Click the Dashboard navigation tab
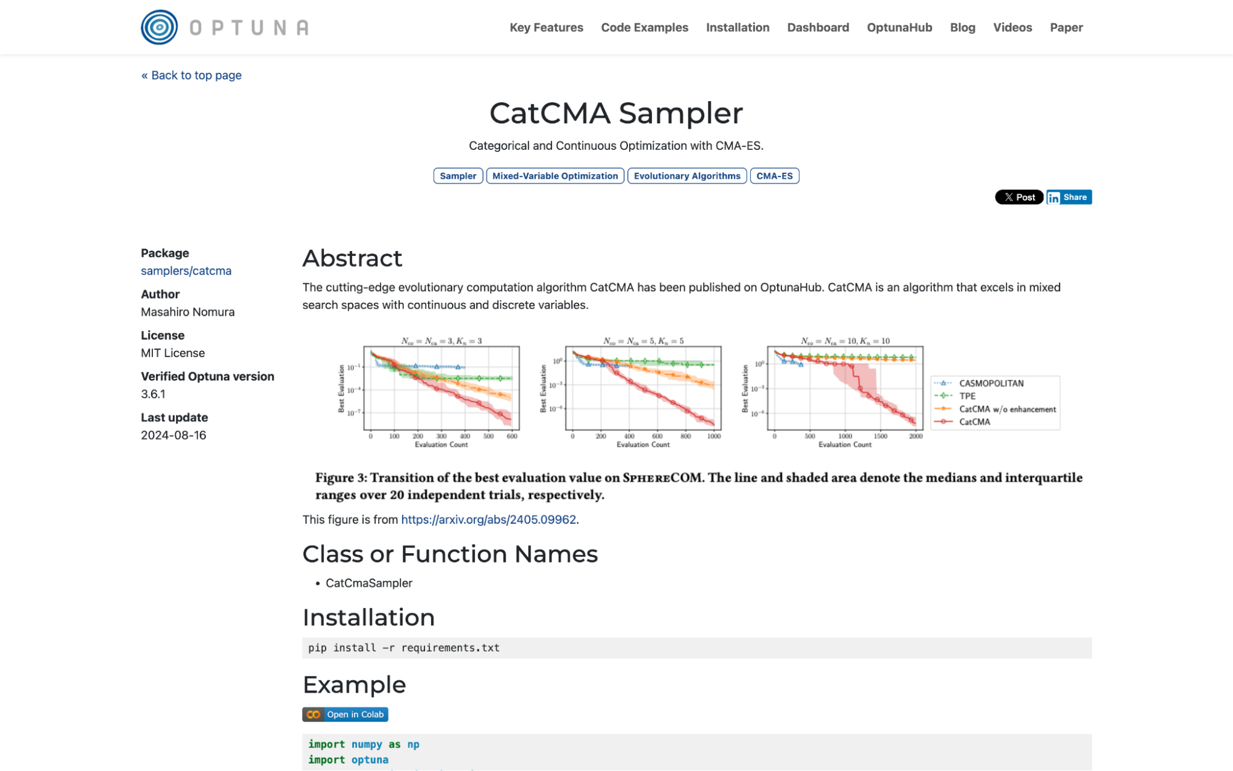Screen dimensions: 1233x771 tap(817, 28)
